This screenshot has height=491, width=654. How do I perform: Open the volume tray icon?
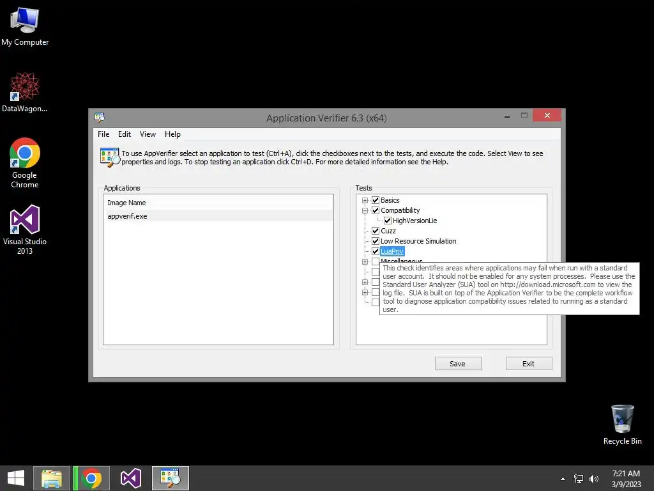coord(594,479)
